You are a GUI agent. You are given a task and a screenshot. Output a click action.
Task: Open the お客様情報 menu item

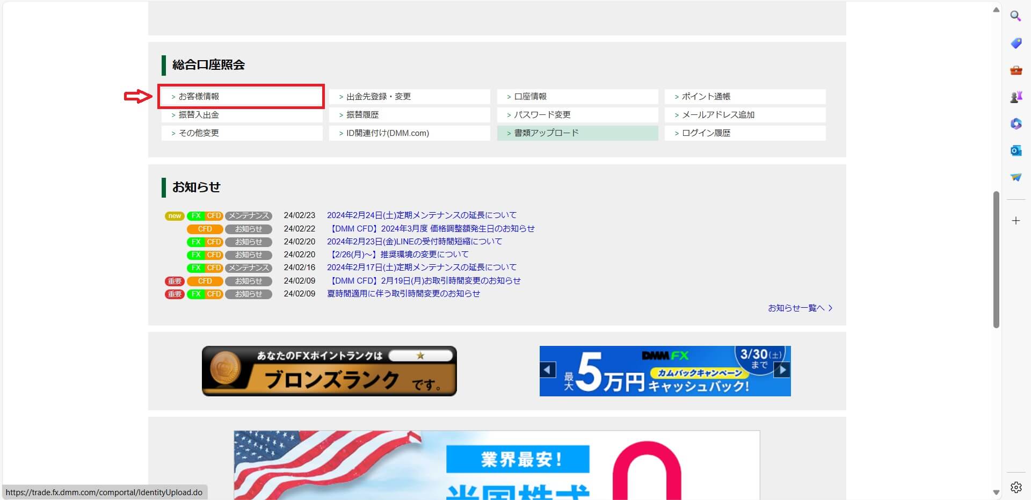241,97
